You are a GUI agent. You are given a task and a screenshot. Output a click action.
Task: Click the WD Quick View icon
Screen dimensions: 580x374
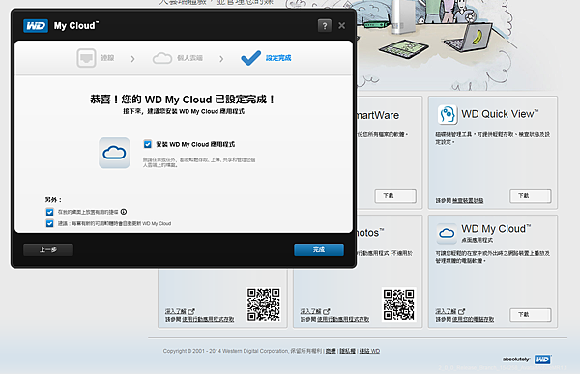[x=448, y=114]
